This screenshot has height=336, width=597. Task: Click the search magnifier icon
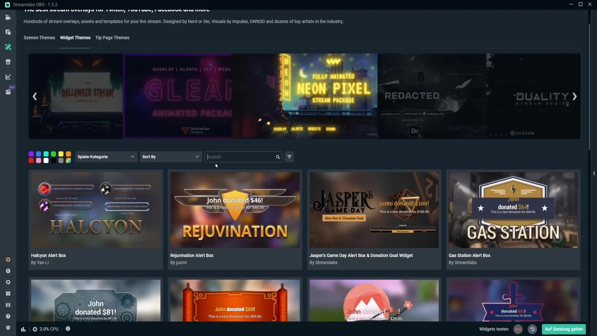click(278, 157)
